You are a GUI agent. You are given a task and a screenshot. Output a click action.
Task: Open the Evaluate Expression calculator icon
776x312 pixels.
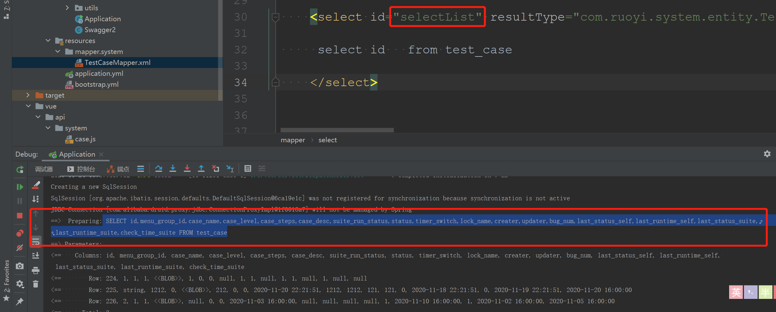tap(248, 169)
